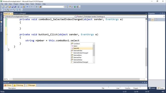Click the Display object member list icon
Screen dimensions: 166x93
tap(3, 10)
